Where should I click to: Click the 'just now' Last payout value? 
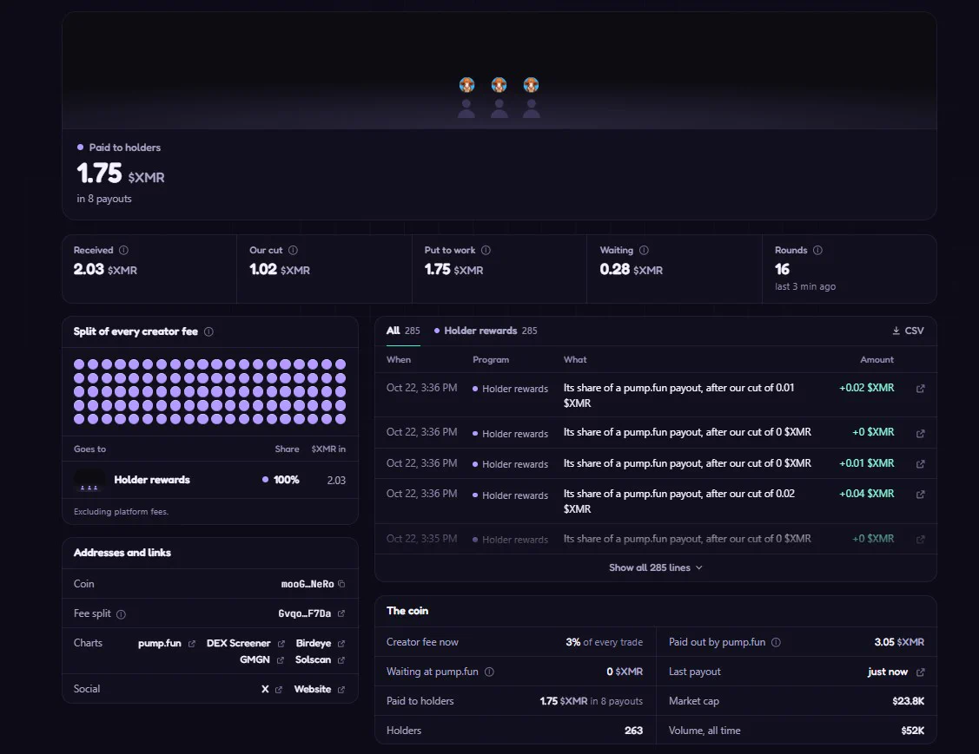tap(887, 672)
